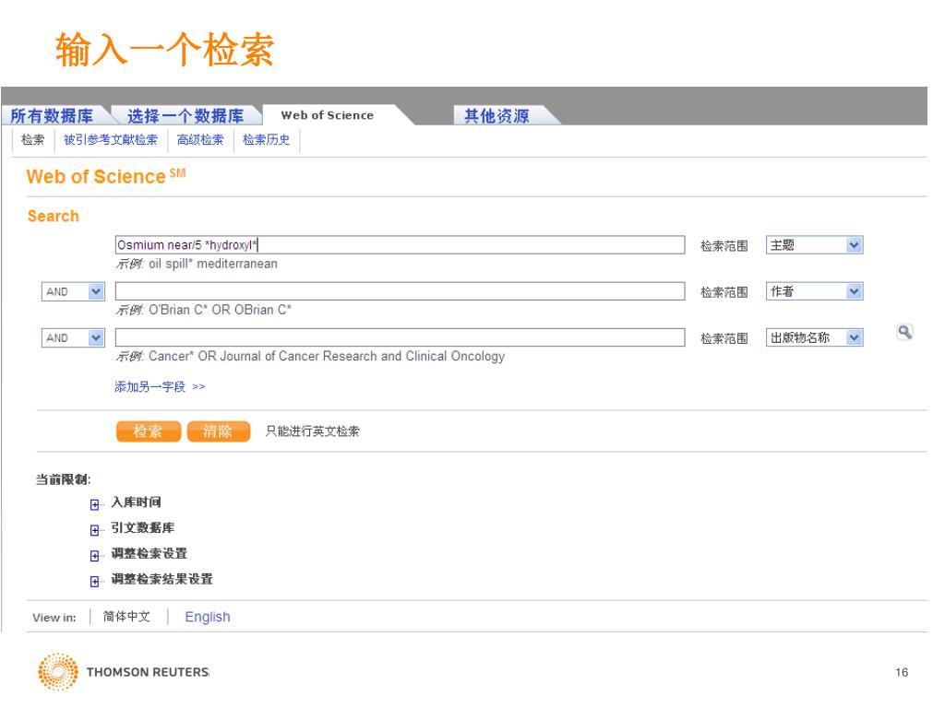Click the 只能进行英文检索 note text
Image resolution: width=945 pixels, height=708 pixels.
pos(312,431)
